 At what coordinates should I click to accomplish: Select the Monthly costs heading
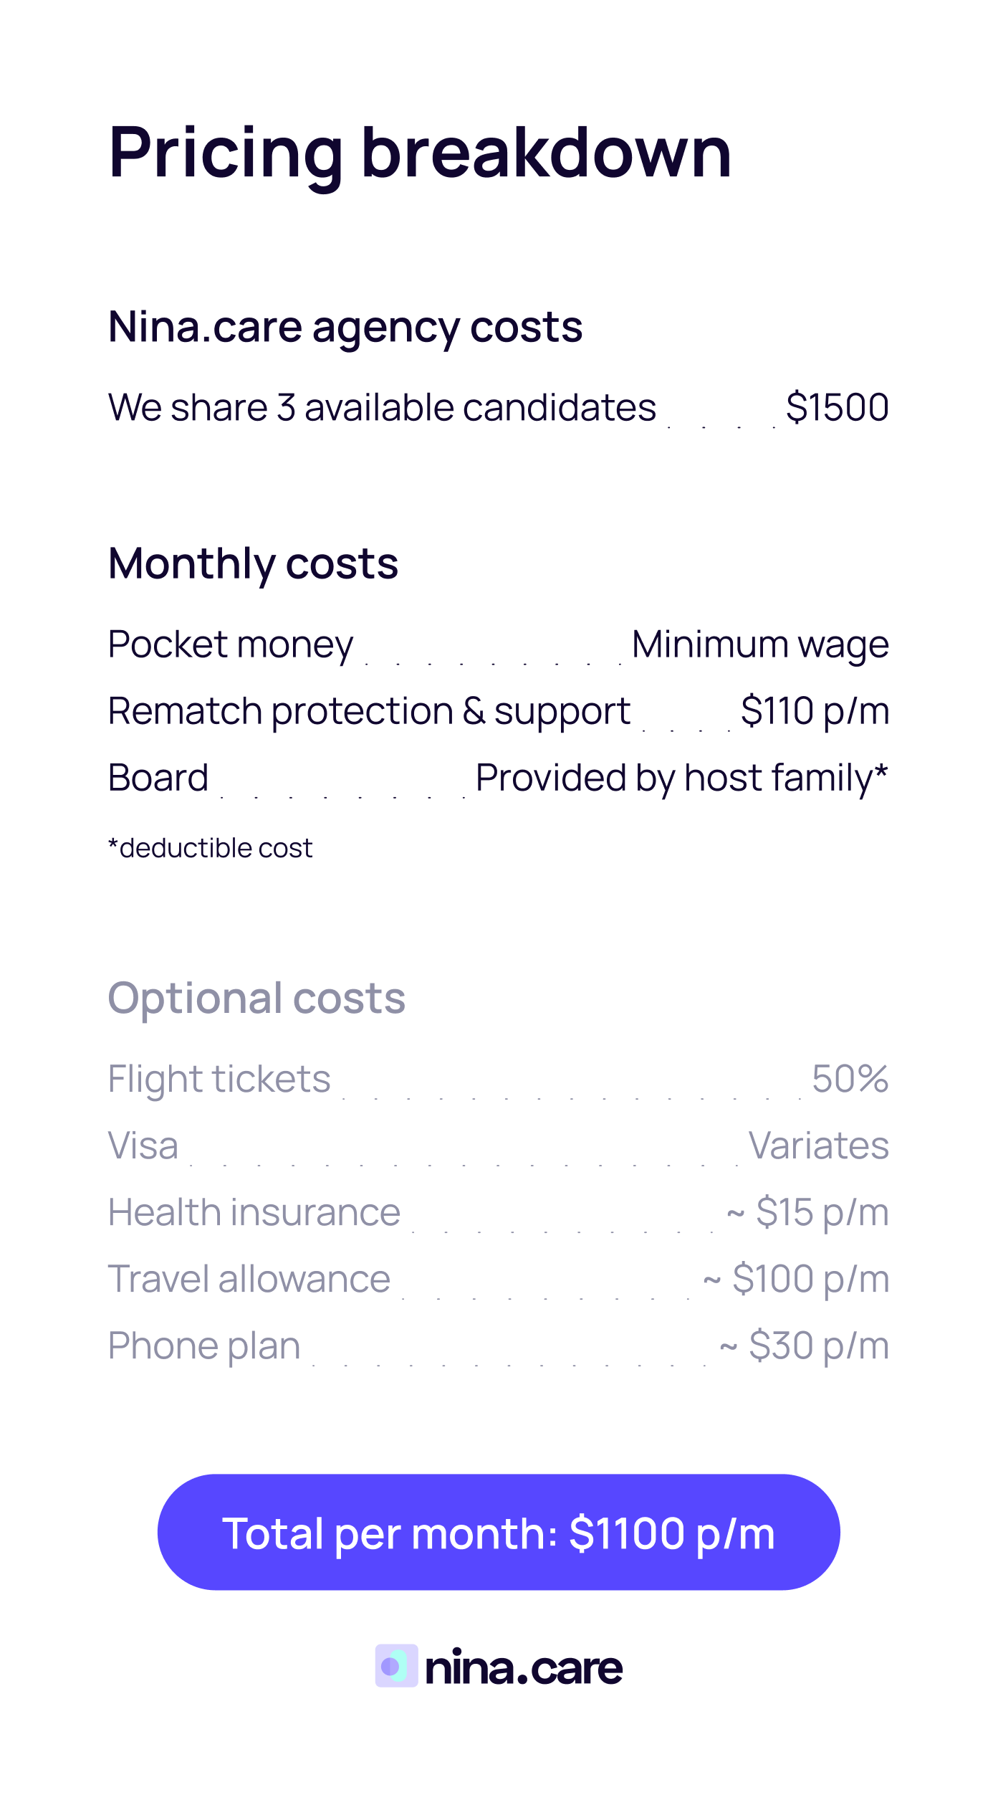(253, 563)
